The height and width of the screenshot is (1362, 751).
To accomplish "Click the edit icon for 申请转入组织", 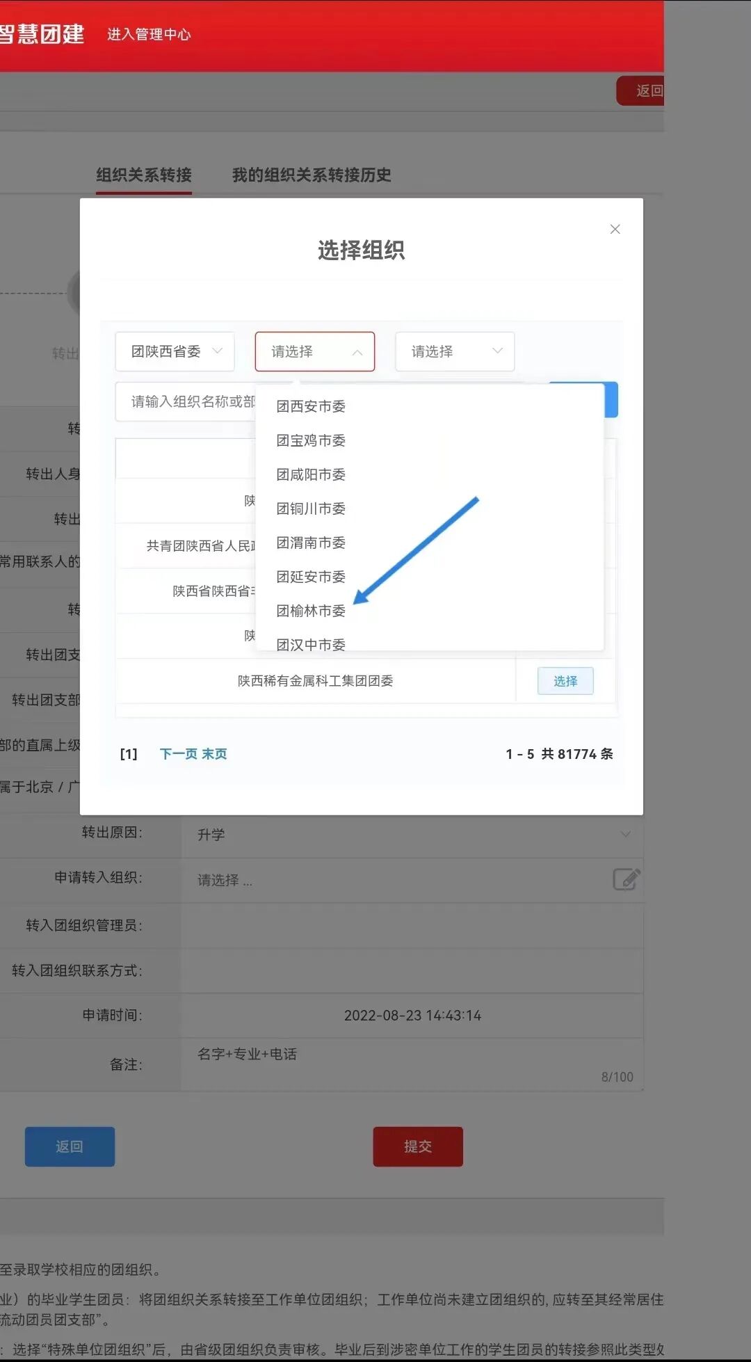I will (627, 879).
